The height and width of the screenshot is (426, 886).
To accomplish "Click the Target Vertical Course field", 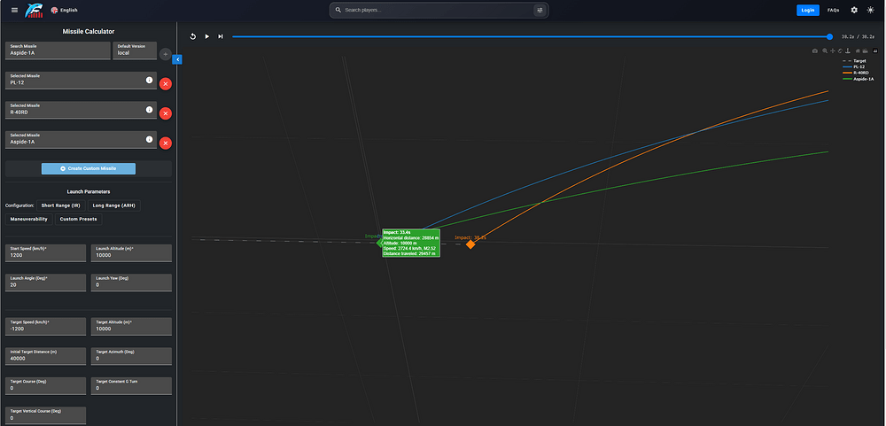I will 46,415.
